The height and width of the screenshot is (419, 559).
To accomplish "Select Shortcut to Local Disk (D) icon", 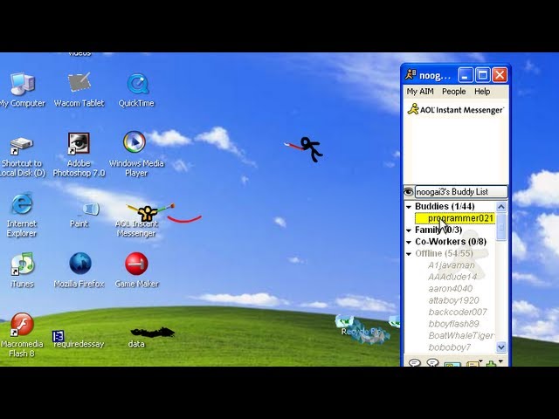I will coord(21,146).
